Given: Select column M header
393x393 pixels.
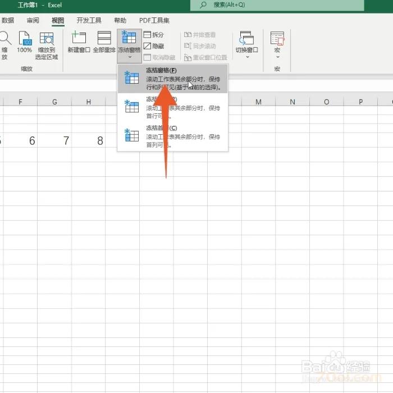Looking at the screenshot, I should click(x=258, y=102).
